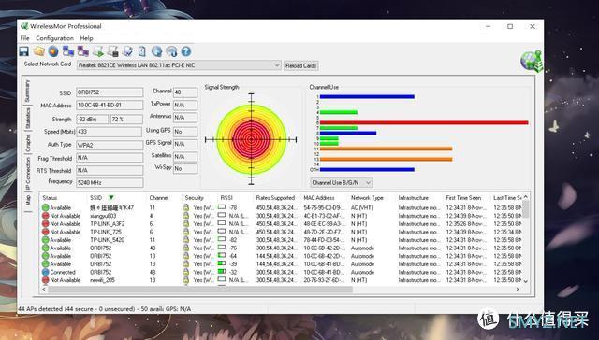
Task: Sort by the MAC Address column header
Action: click(319, 198)
